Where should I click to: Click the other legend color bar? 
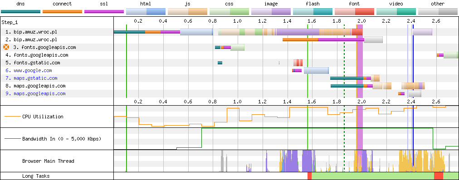pyautogui.click(x=438, y=11)
